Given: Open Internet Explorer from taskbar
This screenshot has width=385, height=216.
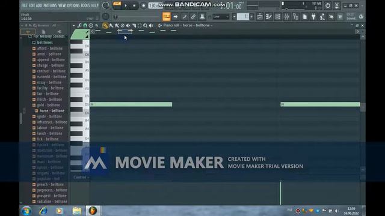Looking at the screenshot, I should (43, 211).
